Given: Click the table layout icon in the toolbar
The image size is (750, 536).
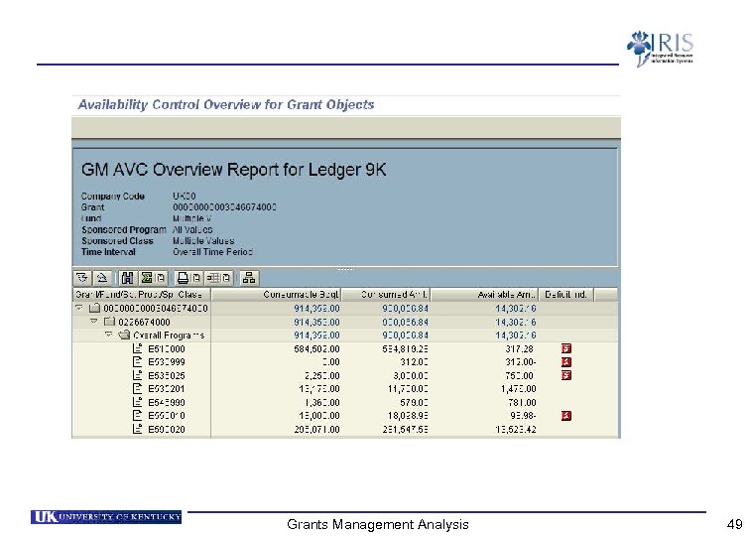Looking at the screenshot, I should click(x=213, y=278).
